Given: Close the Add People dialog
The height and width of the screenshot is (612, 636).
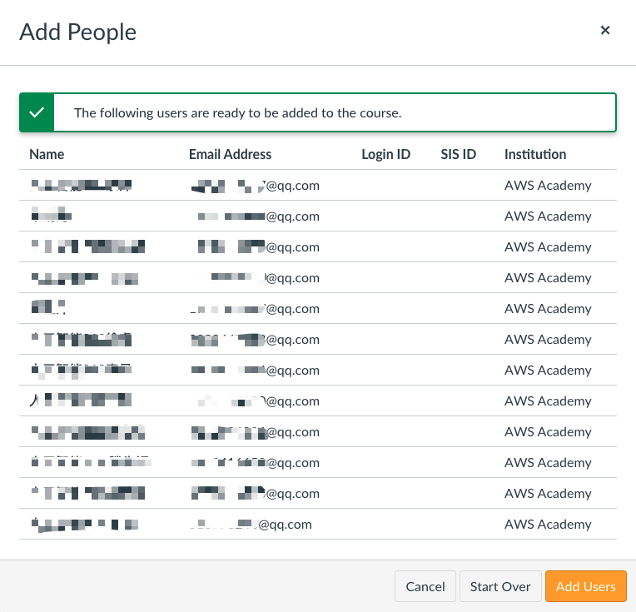Looking at the screenshot, I should point(605,31).
